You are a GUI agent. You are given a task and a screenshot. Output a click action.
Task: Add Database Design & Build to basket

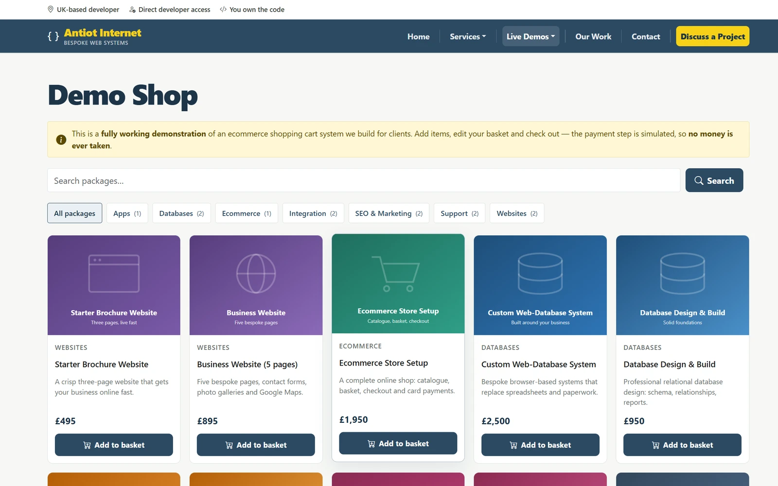(x=682, y=445)
